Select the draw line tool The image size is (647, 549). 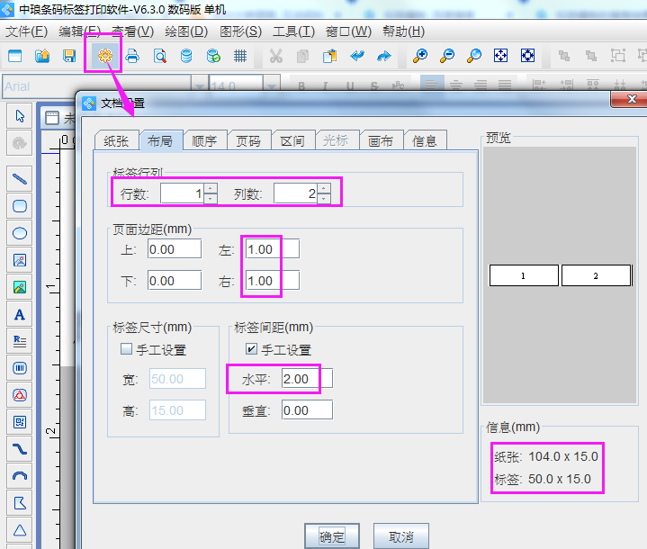click(x=20, y=178)
